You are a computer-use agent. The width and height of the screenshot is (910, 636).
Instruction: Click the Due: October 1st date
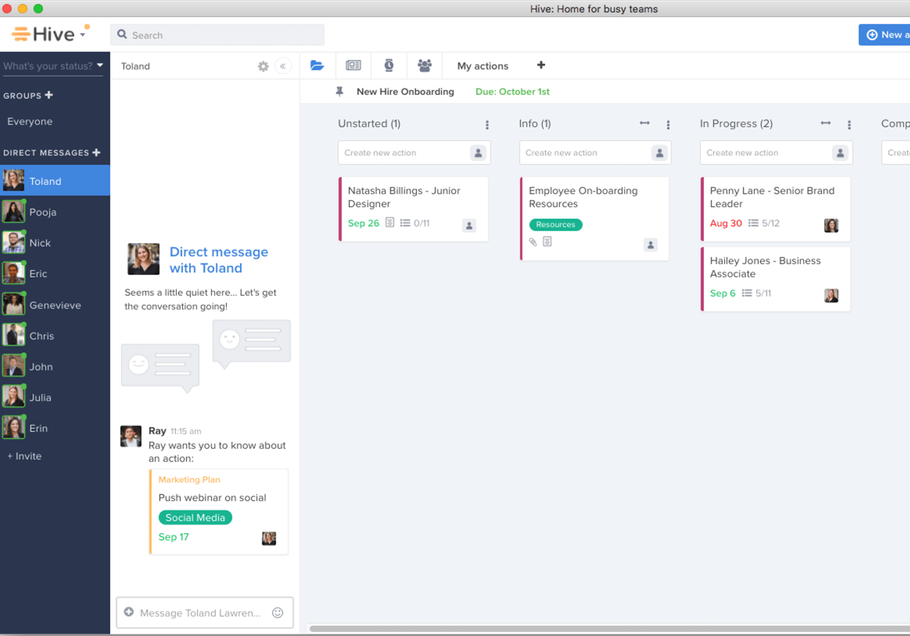click(x=512, y=92)
